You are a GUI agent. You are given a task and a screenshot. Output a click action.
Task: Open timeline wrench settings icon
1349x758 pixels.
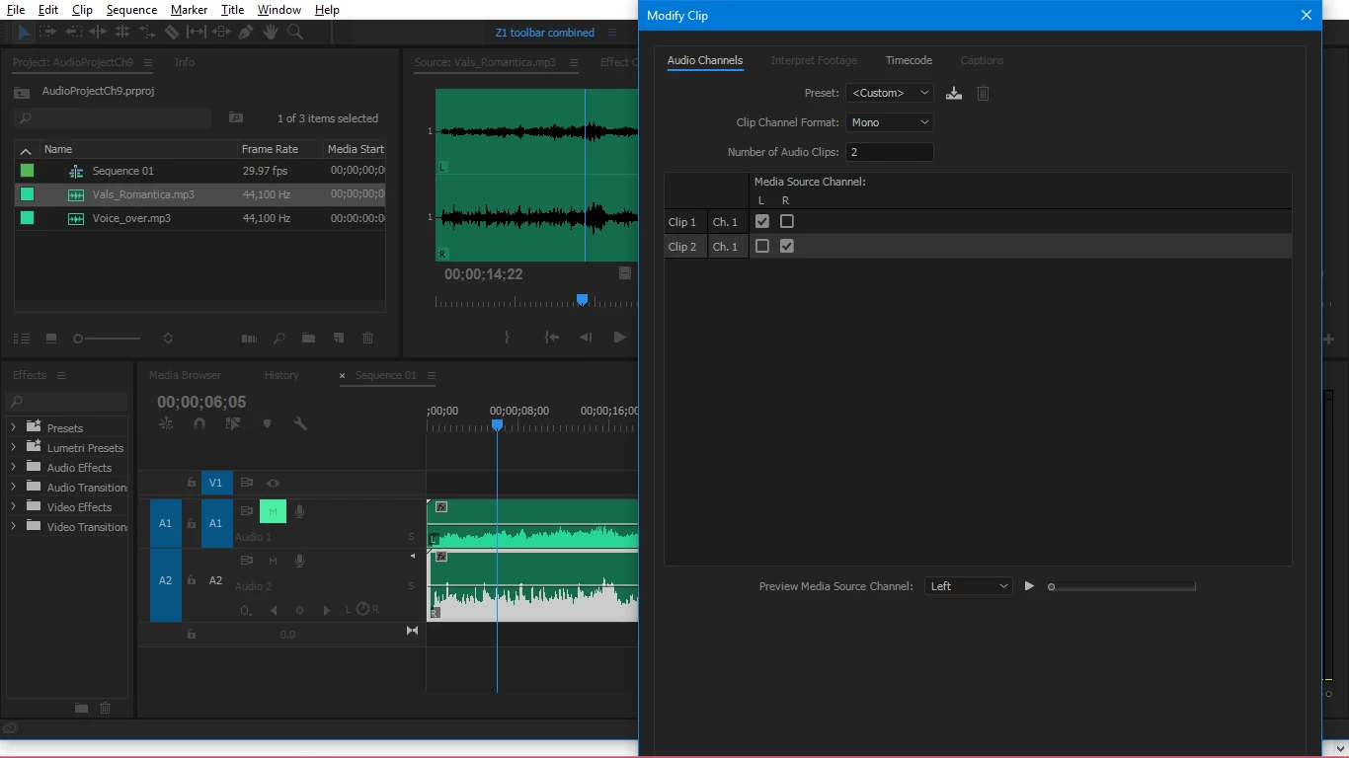pos(300,423)
